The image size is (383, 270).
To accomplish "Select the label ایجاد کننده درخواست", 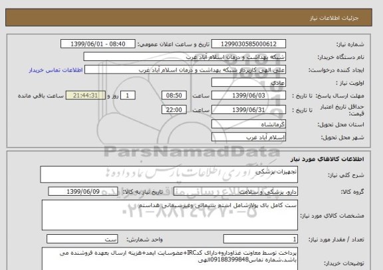I will click(336, 70).
